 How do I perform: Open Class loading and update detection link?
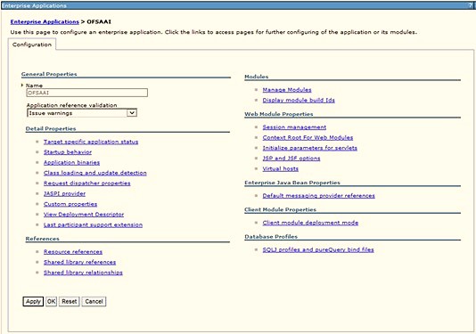tap(95, 173)
